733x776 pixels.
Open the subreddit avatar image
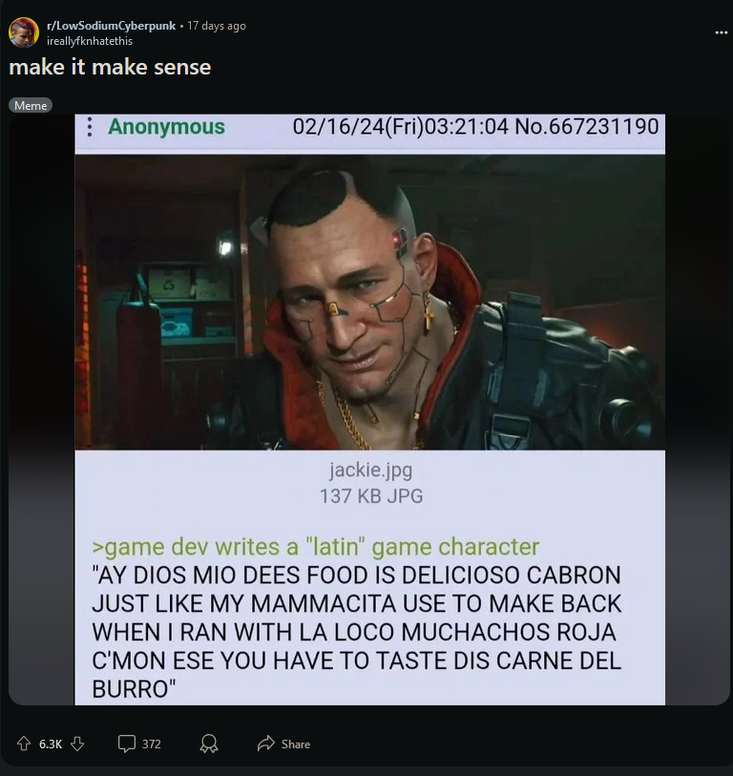[x=24, y=32]
